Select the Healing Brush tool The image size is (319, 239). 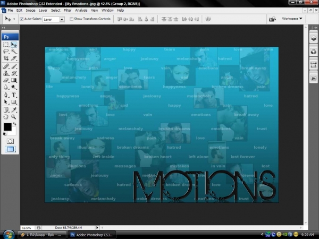coord(6,66)
